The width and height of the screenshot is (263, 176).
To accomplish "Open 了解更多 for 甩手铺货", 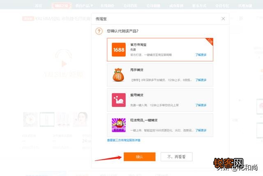I will pyautogui.click(x=201, y=80).
